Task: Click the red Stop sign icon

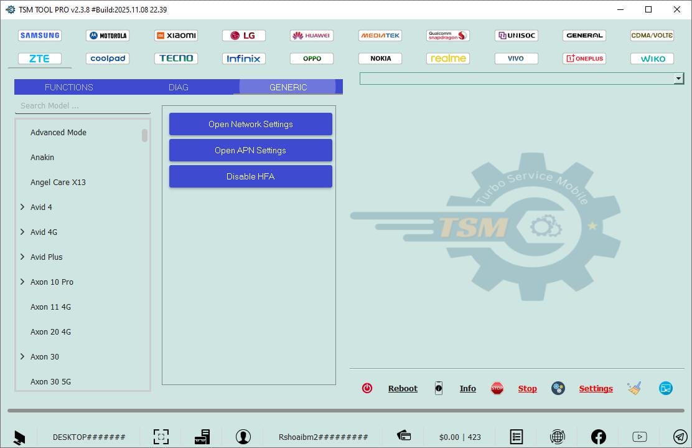Action: point(497,388)
